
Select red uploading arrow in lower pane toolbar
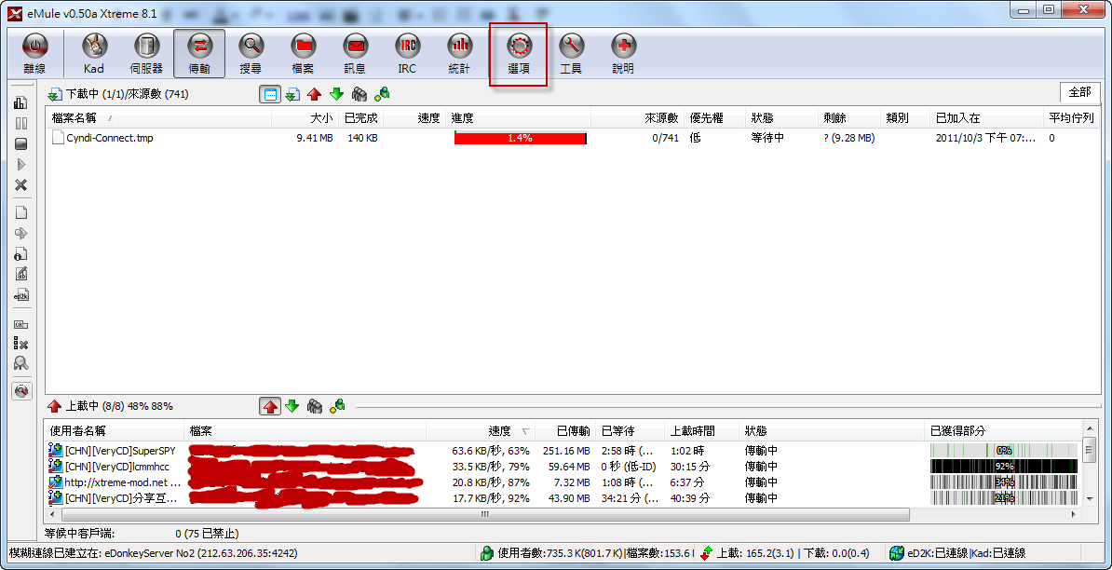269,406
